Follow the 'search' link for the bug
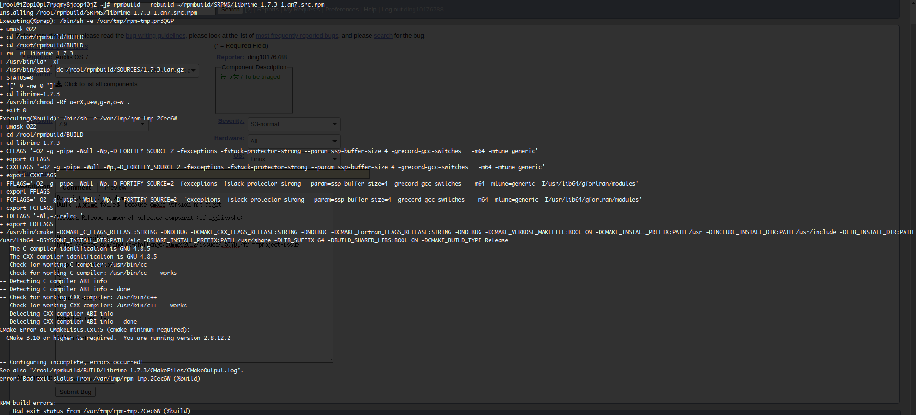The width and height of the screenshot is (916, 415). [383, 36]
